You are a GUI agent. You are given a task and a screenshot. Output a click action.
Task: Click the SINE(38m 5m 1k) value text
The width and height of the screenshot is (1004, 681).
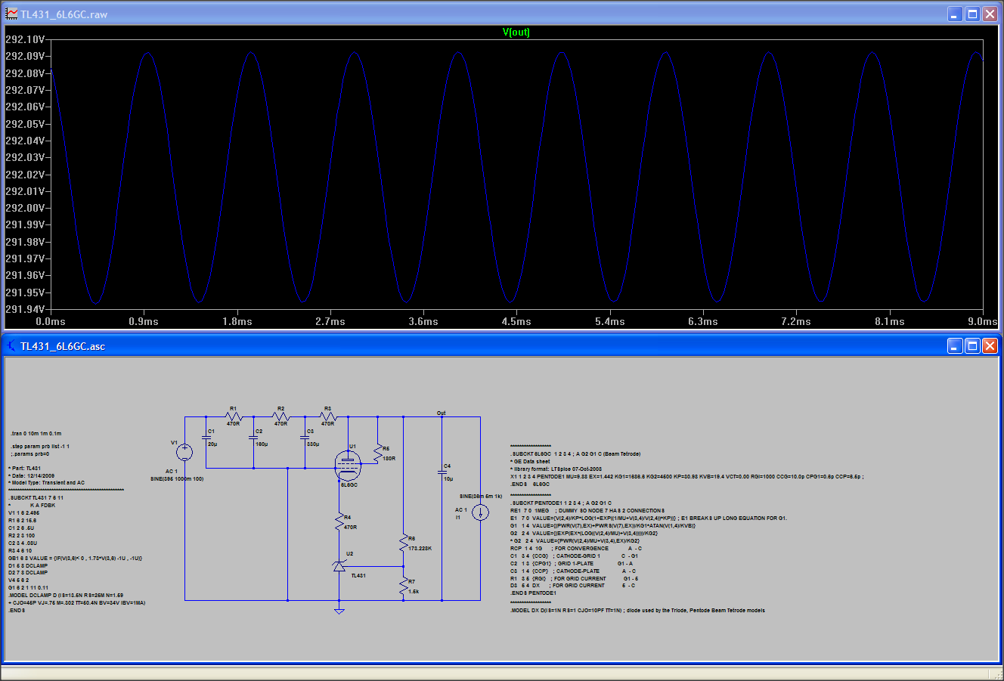481,496
